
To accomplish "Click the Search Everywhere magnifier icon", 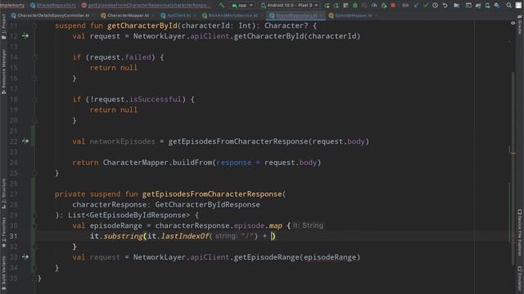I will pyautogui.click(x=508, y=6).
